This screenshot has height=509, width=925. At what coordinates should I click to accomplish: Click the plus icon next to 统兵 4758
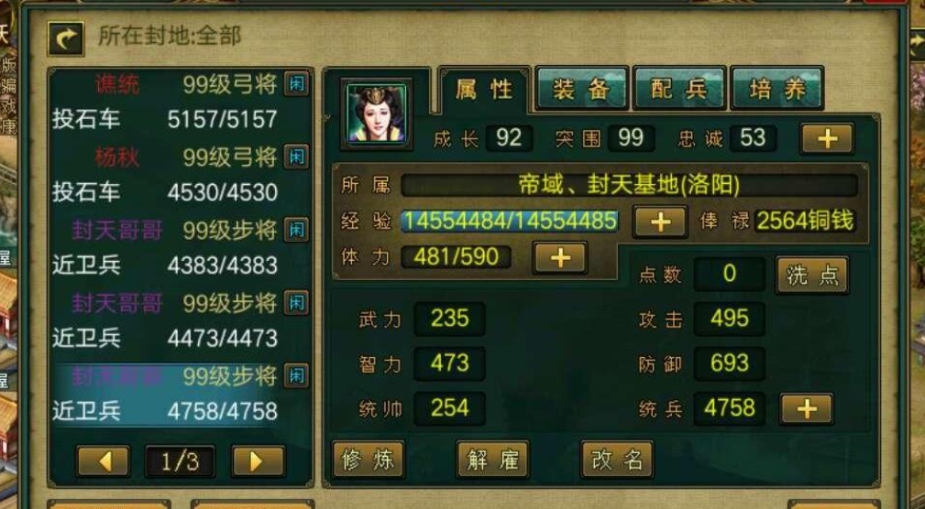(807, 409)
